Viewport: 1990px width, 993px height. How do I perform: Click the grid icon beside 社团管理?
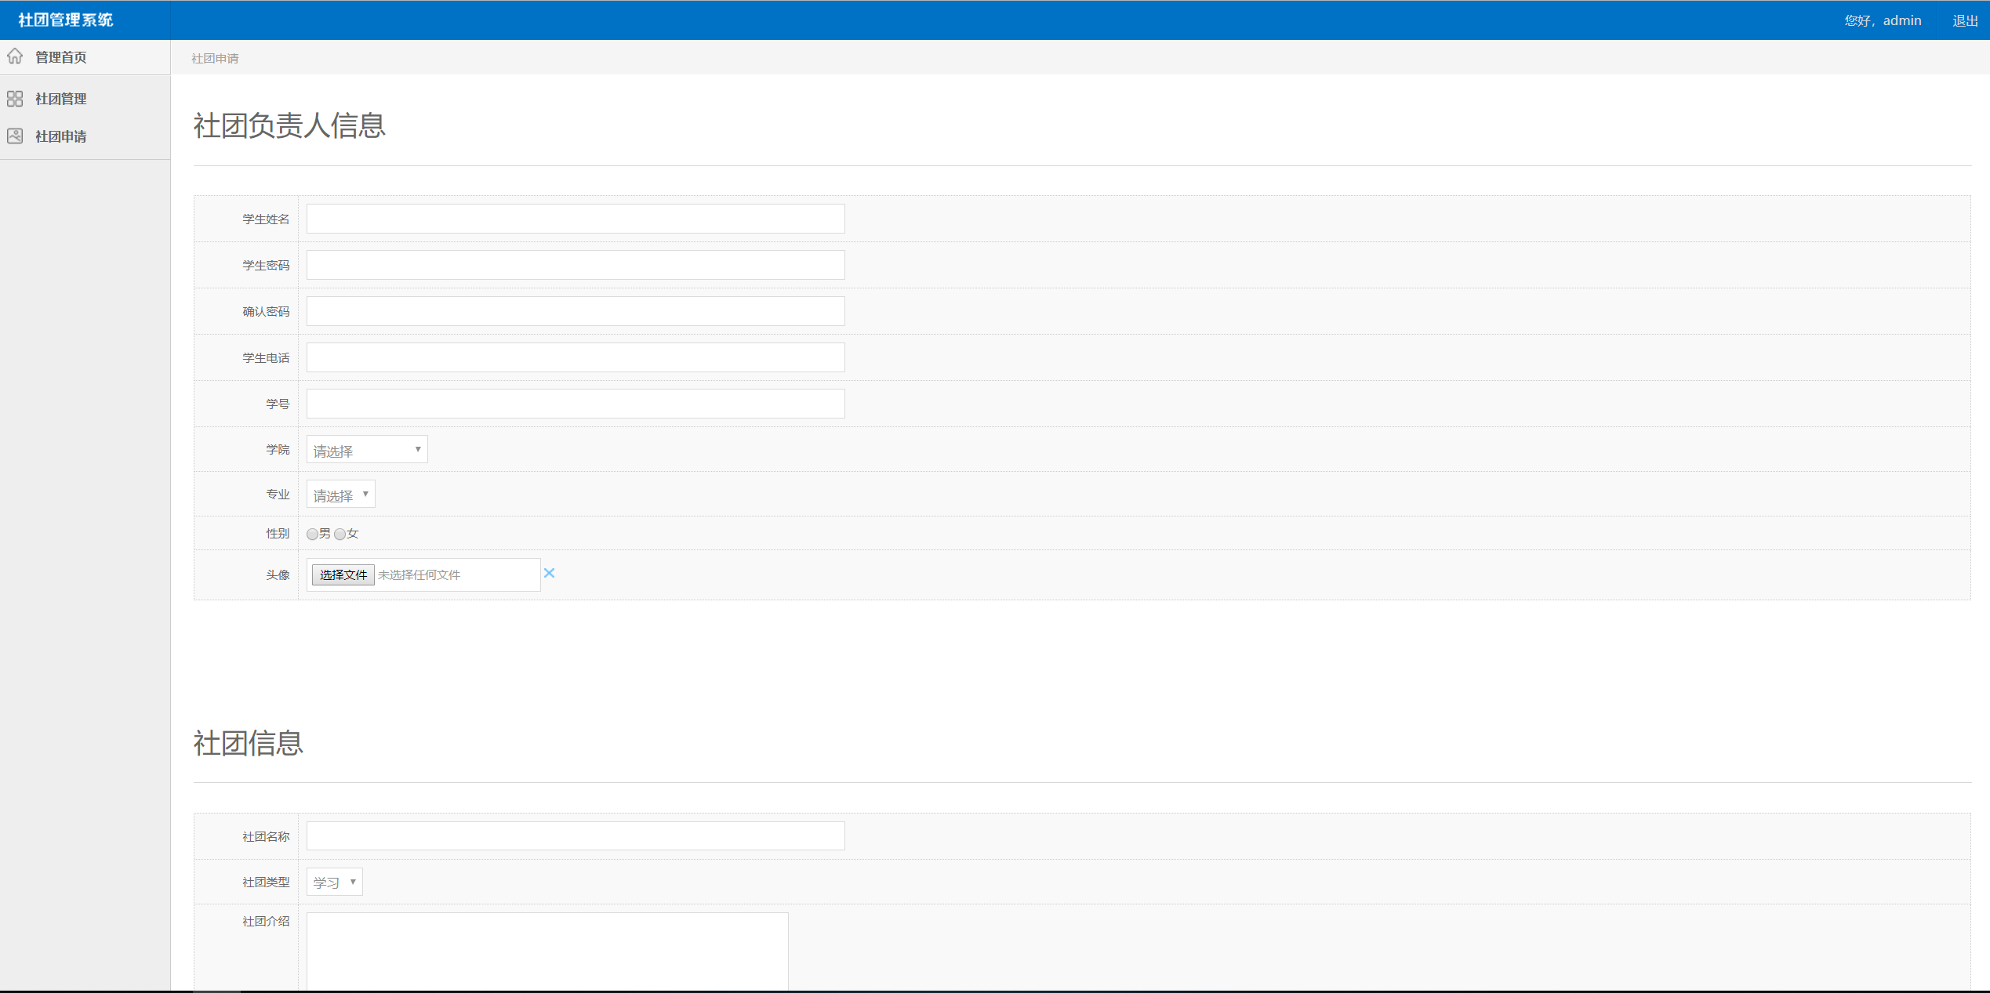pyautogui.click(x=15, y=99)
